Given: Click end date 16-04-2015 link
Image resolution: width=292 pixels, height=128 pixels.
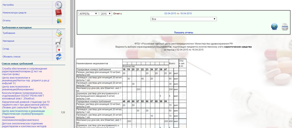Looking at the screenshot, I should [x=186, y=14].
